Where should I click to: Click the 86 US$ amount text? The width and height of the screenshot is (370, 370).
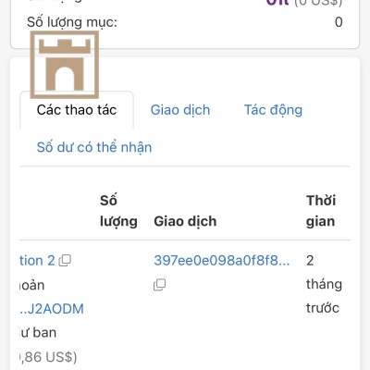48,357
